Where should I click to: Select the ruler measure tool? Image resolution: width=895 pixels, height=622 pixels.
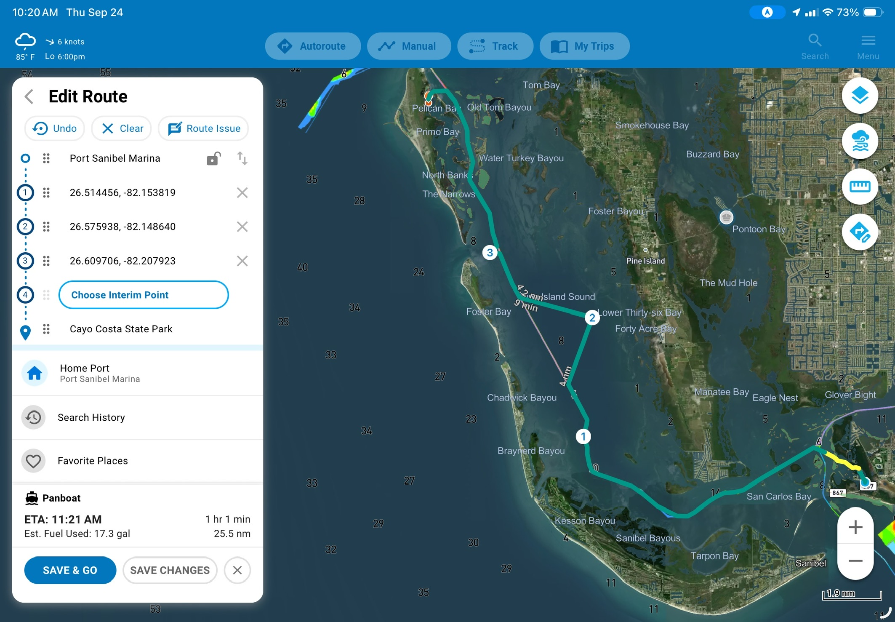(860, 187)
